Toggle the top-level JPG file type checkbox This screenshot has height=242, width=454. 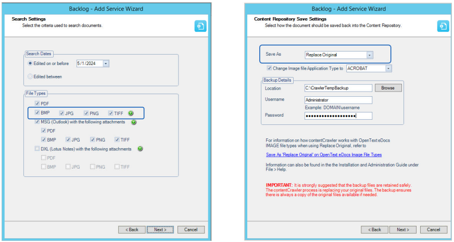61,113
